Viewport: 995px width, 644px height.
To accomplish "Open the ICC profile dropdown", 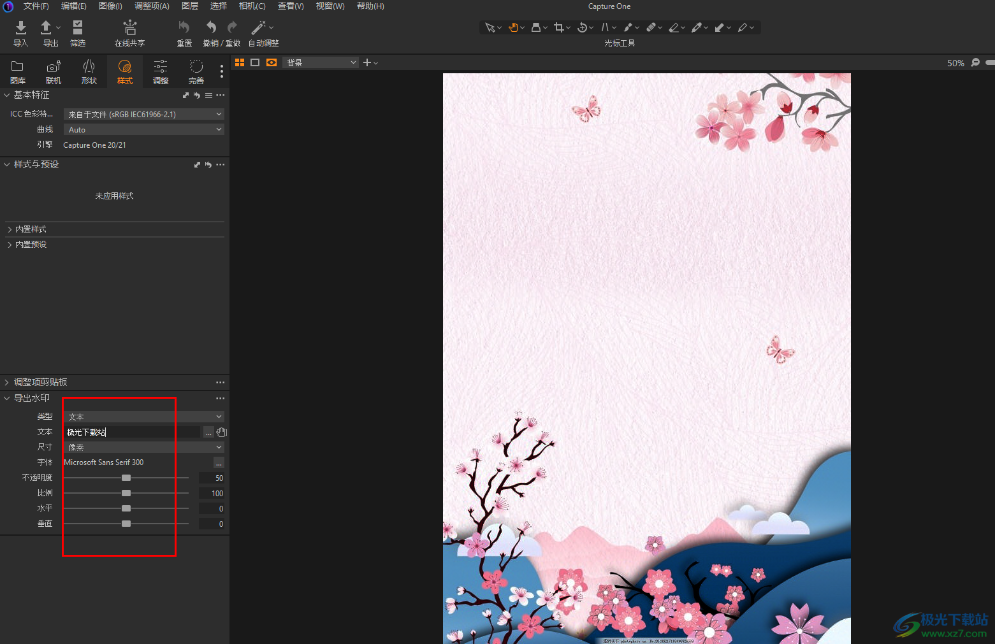I will click(144, 114).
